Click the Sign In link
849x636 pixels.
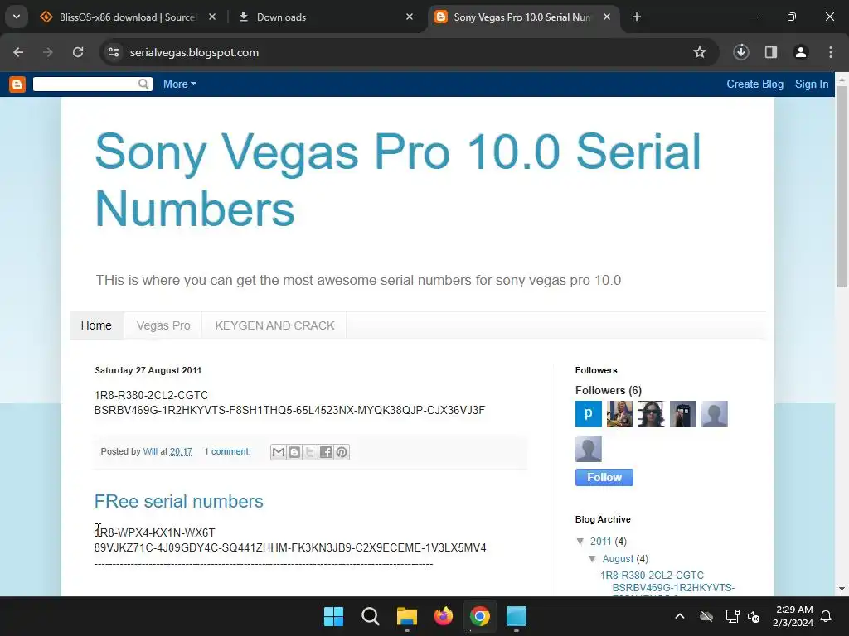811,84
